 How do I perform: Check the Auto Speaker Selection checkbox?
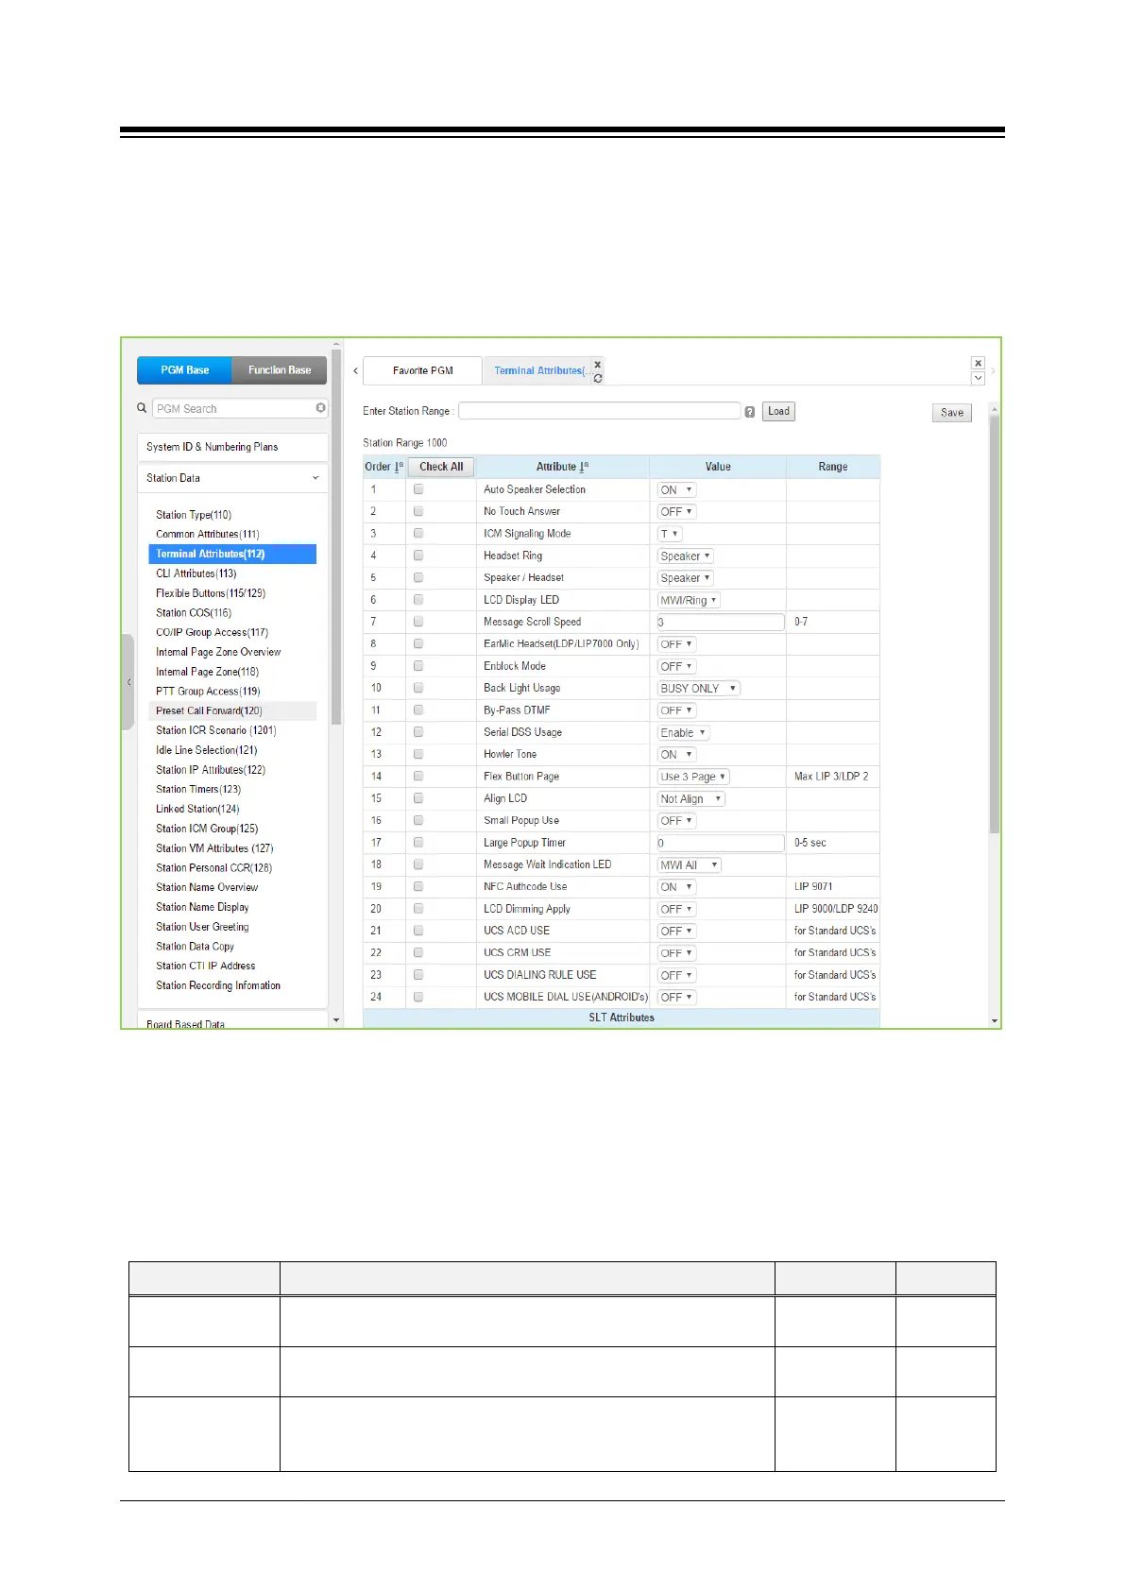tap(418, 489)
